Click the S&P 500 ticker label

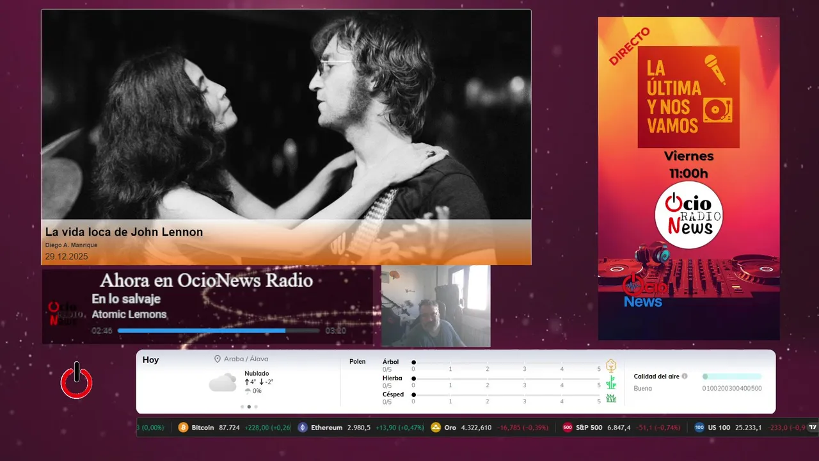click(589, 428)
